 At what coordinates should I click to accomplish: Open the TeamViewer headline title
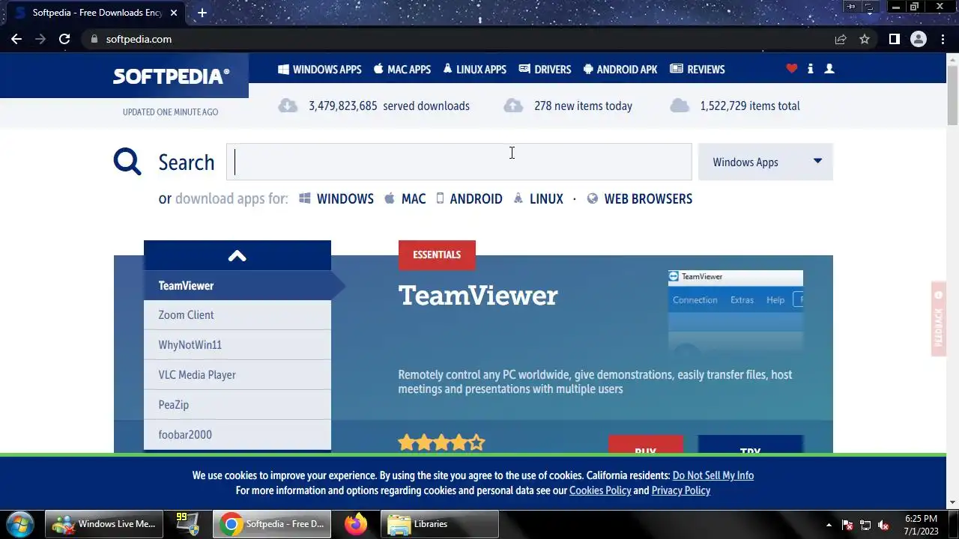pos(478,296)
